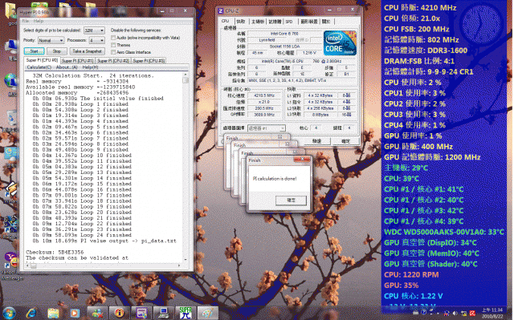Open the orange info taskbar icon
Screen dimensions: 514x320
pyautogui.click(x=120, y=313)
